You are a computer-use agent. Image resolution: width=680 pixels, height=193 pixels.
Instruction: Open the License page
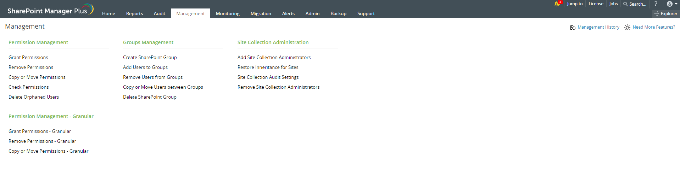coord(596,4)
